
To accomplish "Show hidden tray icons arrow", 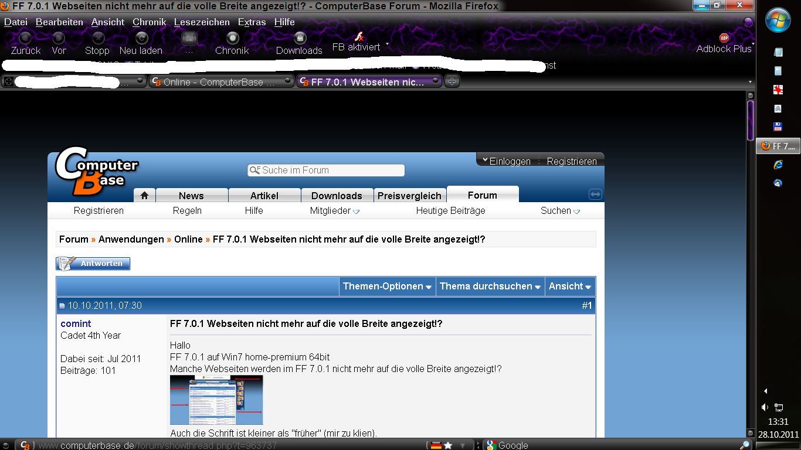I will click(765, 391).
